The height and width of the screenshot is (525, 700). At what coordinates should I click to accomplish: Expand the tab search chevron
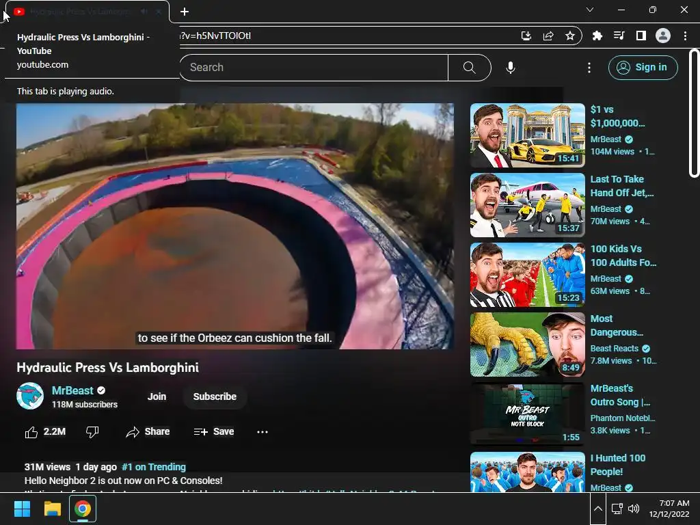click(590, 10)
